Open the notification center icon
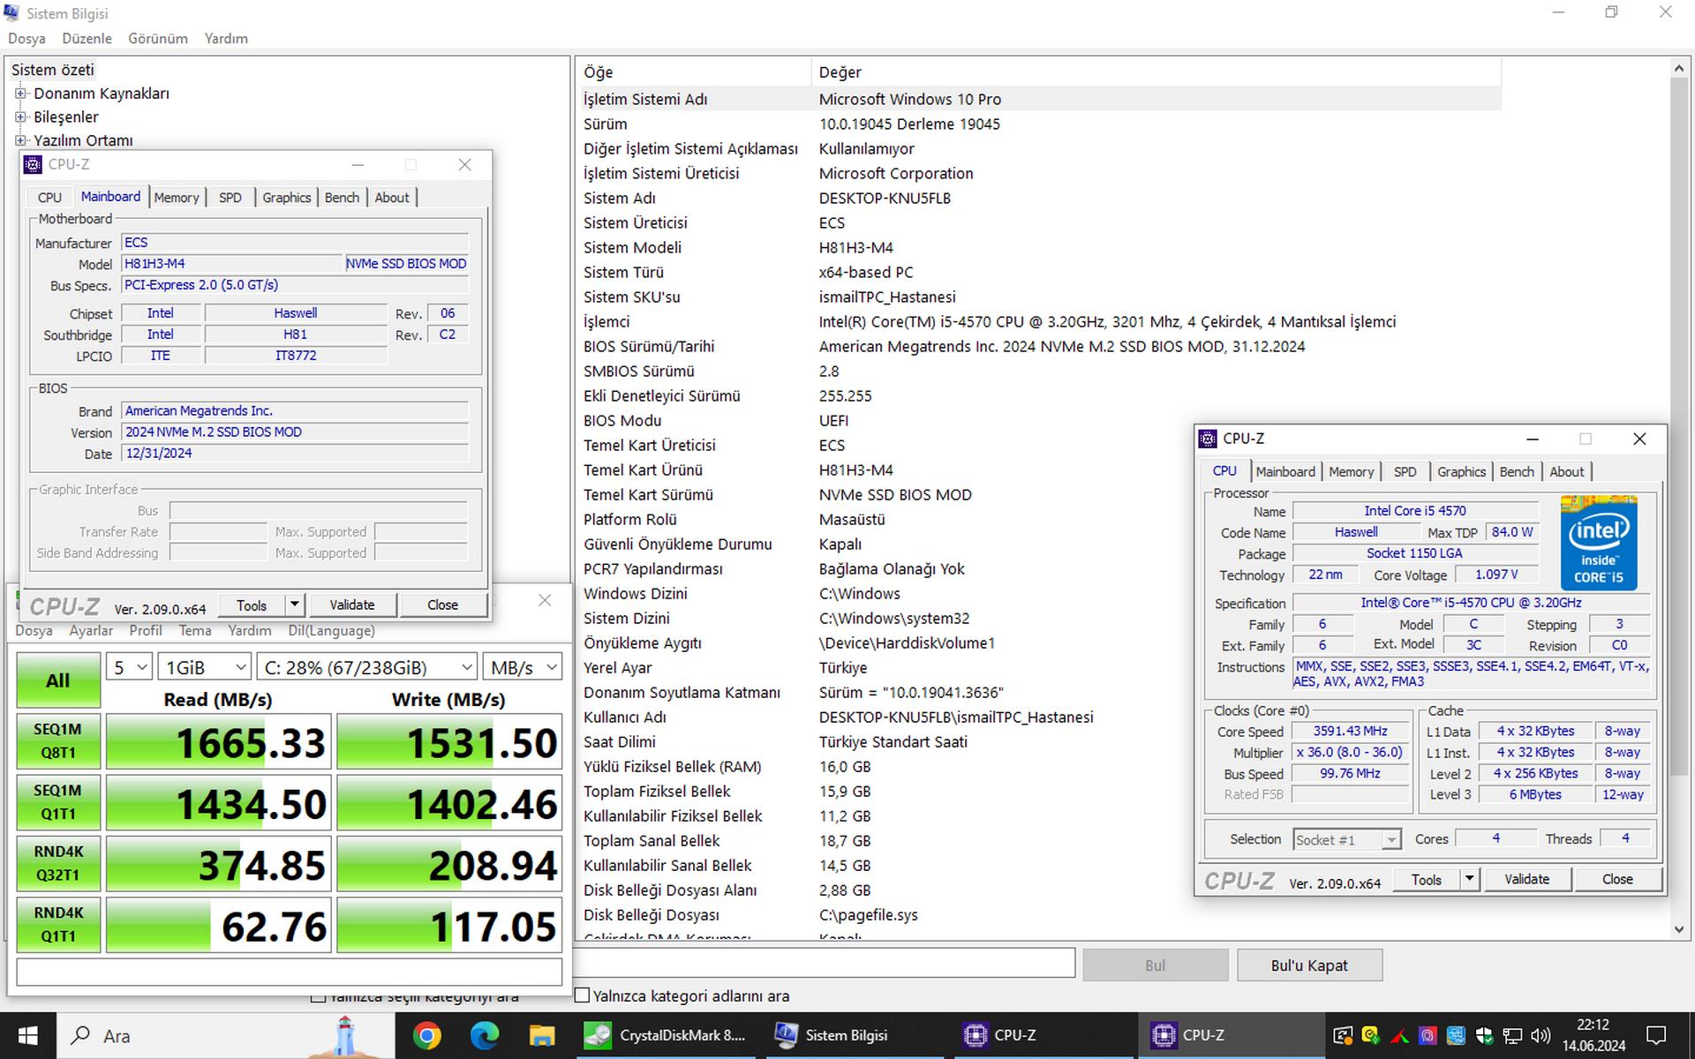Screen dimensions: 1695x1059 [x=1656, y=1035]
